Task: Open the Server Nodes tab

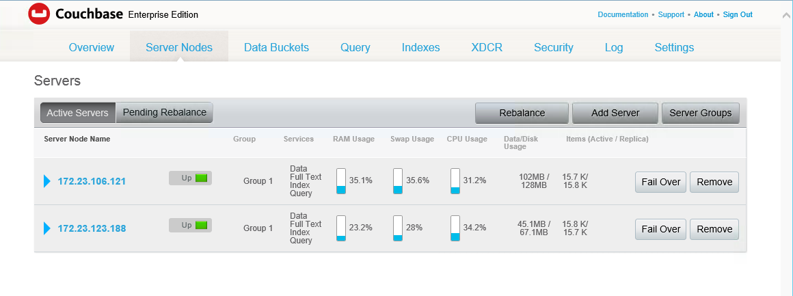Action: click(x=179, y=48)
